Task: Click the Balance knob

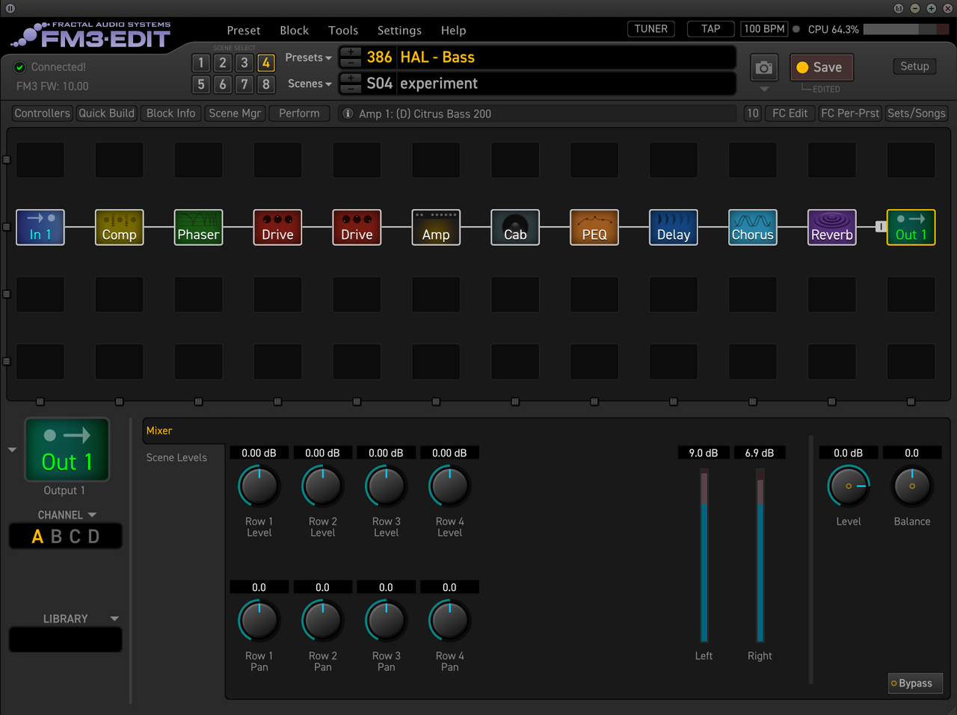Action: coord(912,486)
